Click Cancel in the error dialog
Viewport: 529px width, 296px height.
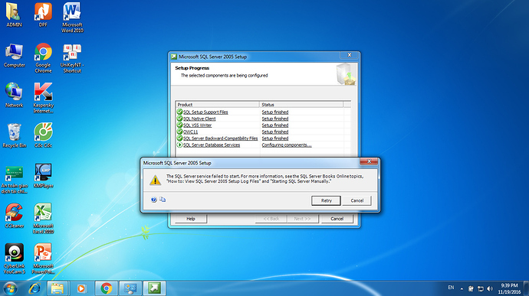tap(356, 200)
